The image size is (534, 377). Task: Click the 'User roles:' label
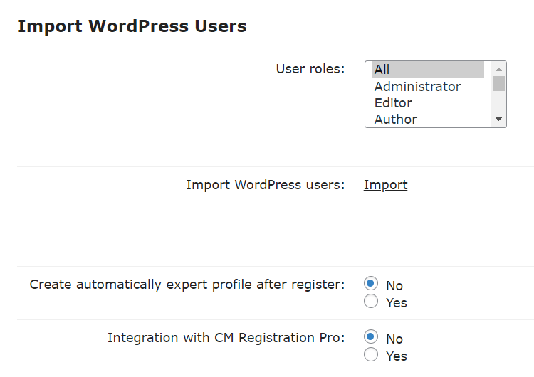tap(310, 69)
